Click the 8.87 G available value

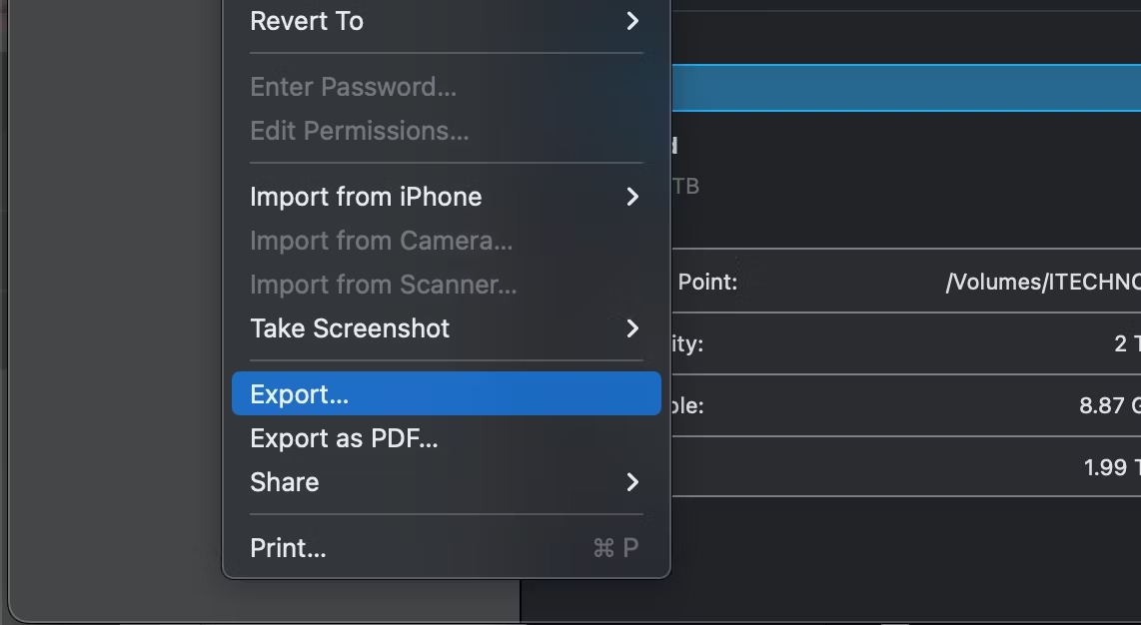pos(1110,405)
